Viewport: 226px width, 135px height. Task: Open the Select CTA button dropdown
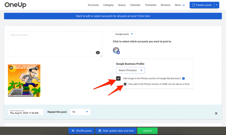[x=131, y=70]
